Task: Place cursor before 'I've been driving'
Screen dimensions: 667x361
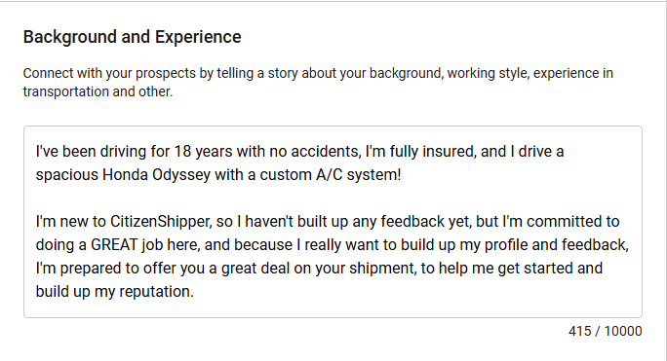Action: pos(36,152)
